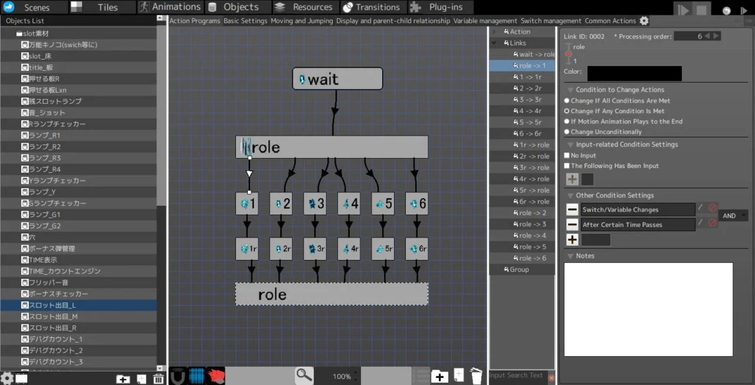Click the magnet snap icon below canvas
Screen dimensions: 755x385
pyautogui.click(x=178, y=376)
